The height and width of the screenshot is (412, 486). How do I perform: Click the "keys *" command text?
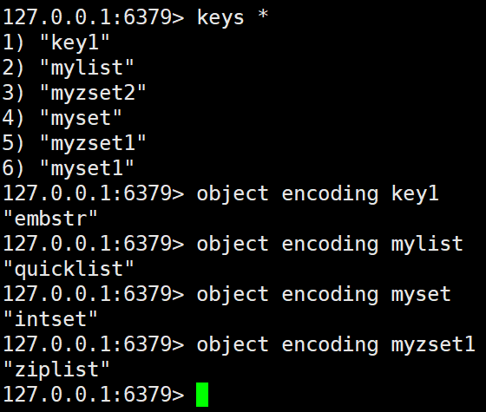[233, 17]
